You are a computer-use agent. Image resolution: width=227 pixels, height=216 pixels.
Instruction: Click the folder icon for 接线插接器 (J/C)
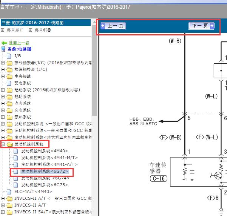(x=9, y=70)
